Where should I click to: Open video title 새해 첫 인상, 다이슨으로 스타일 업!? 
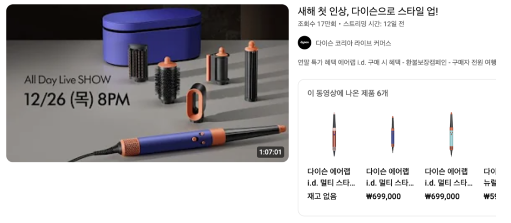(368, 12)
